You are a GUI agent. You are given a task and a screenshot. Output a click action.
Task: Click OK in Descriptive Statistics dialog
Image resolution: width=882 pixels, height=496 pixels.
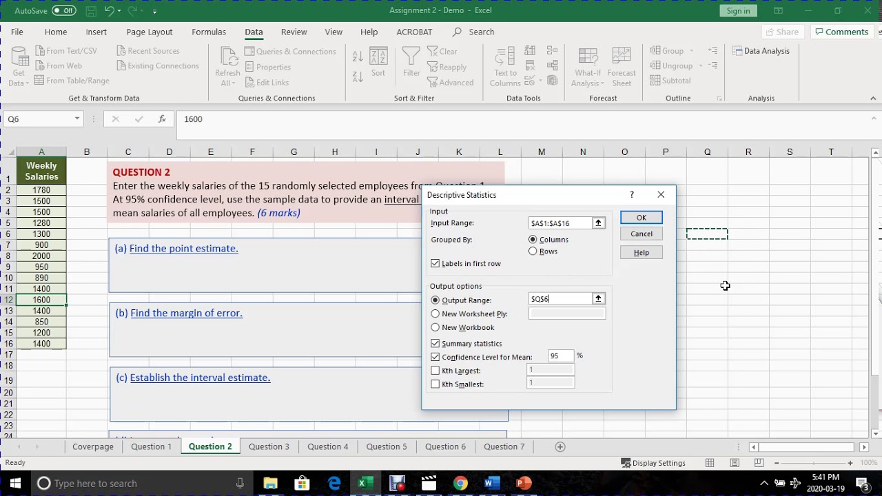[x=641, y=218]
